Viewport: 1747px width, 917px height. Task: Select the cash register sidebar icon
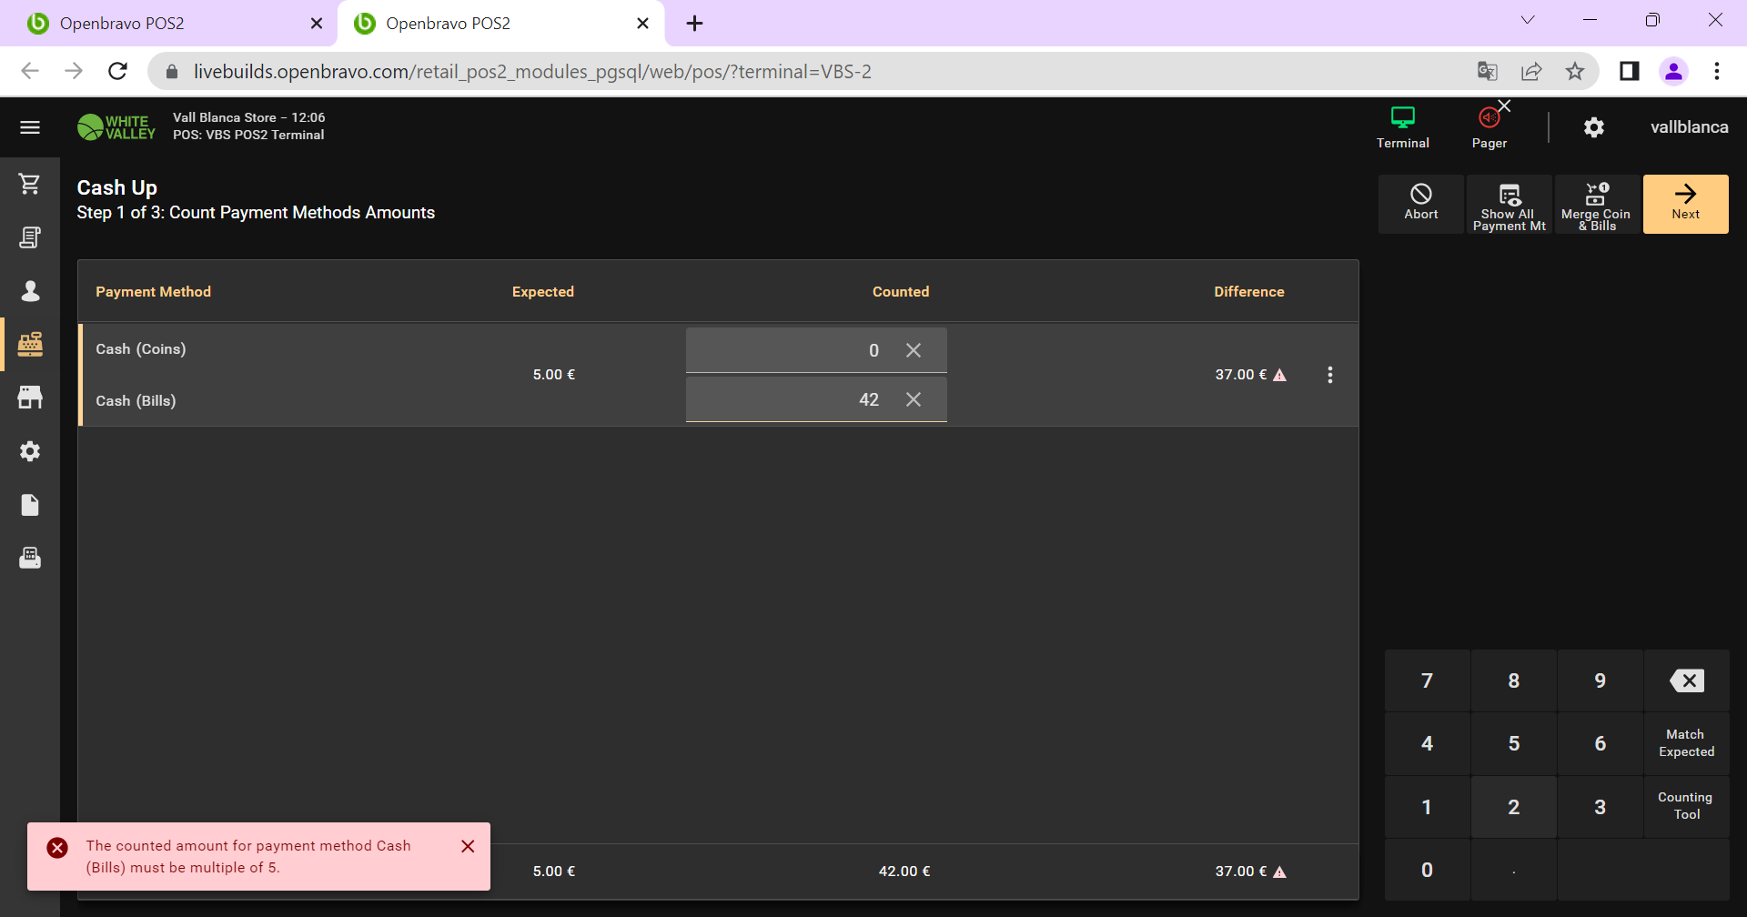30,344
